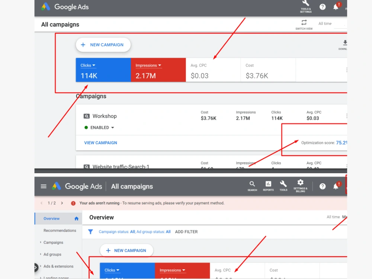This screenshot has height=279, width=372.
Task: Click the Workshop Impressions 2.17M value
Action: pos(243,118)
